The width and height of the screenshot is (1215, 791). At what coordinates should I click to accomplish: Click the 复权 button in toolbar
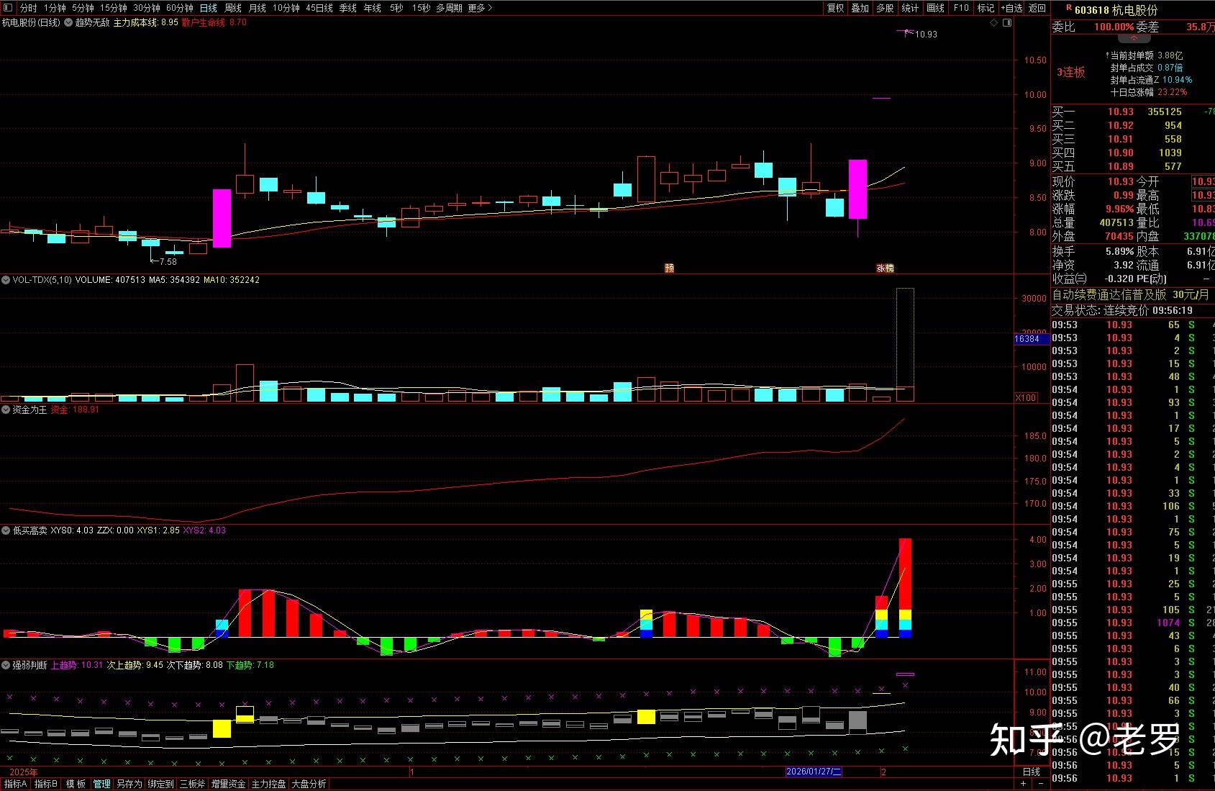(x=835, y=8)
